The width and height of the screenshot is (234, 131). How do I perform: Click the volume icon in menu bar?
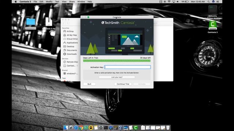(x=178, y=1)
